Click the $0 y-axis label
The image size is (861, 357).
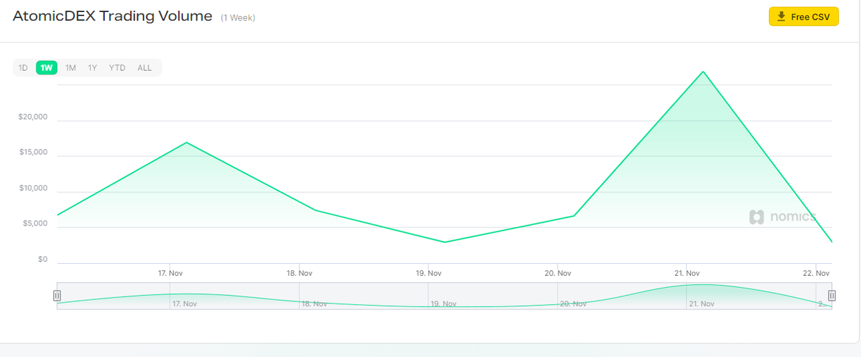[43, 259]
